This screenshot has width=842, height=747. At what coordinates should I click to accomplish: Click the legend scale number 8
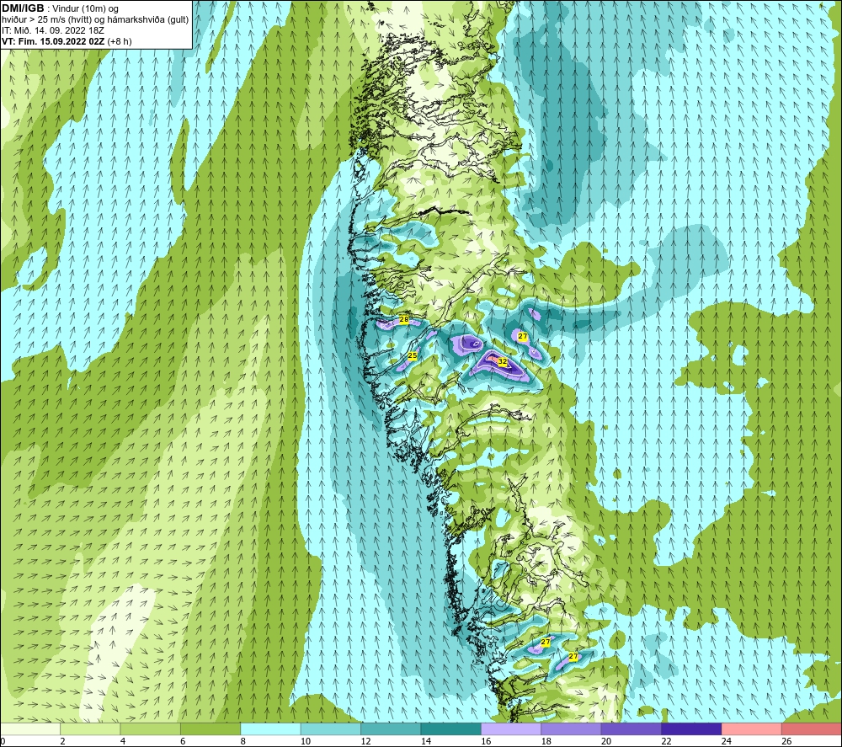(x=242, y=741)
